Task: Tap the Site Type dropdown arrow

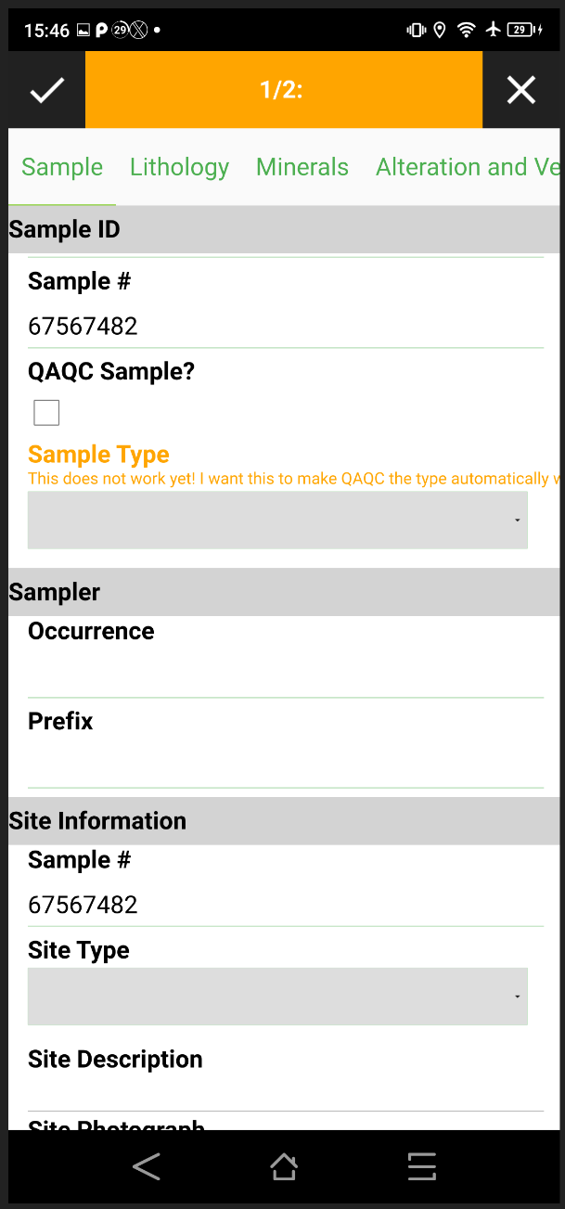Action: click(517, 996)
